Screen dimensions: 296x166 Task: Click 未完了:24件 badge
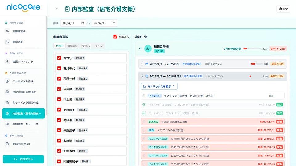click(278, 49)
